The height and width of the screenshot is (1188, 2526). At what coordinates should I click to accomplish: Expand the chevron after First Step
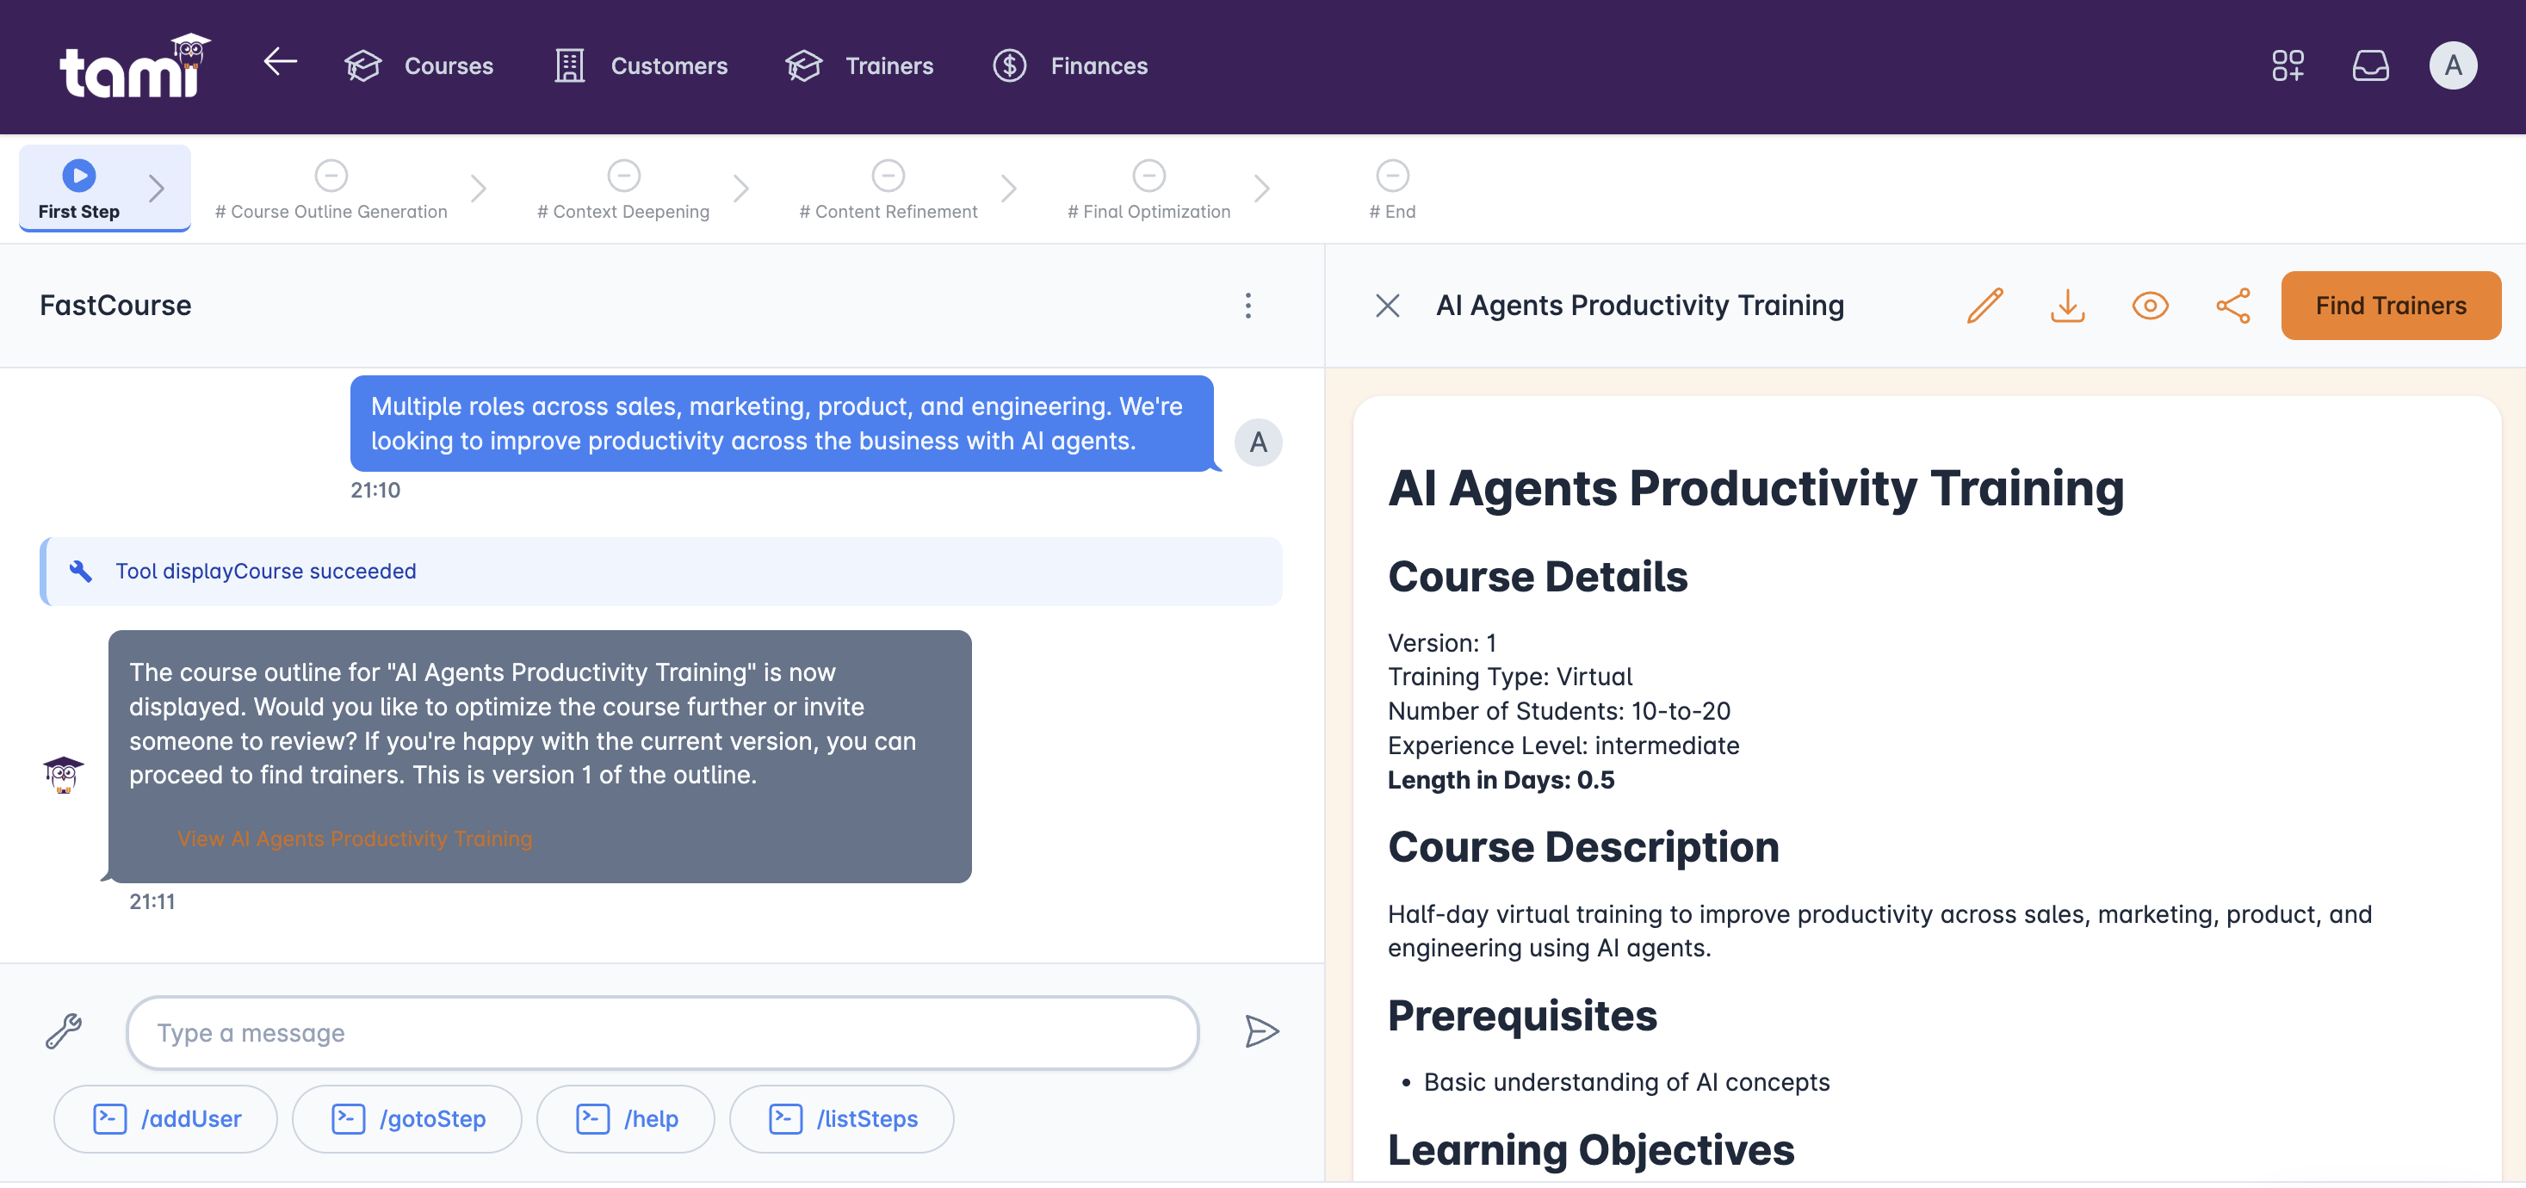click(x=157, y=187)
